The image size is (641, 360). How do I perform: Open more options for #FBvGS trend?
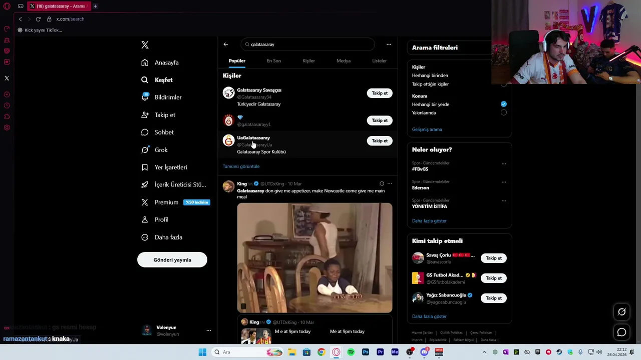tap(504, 163)
